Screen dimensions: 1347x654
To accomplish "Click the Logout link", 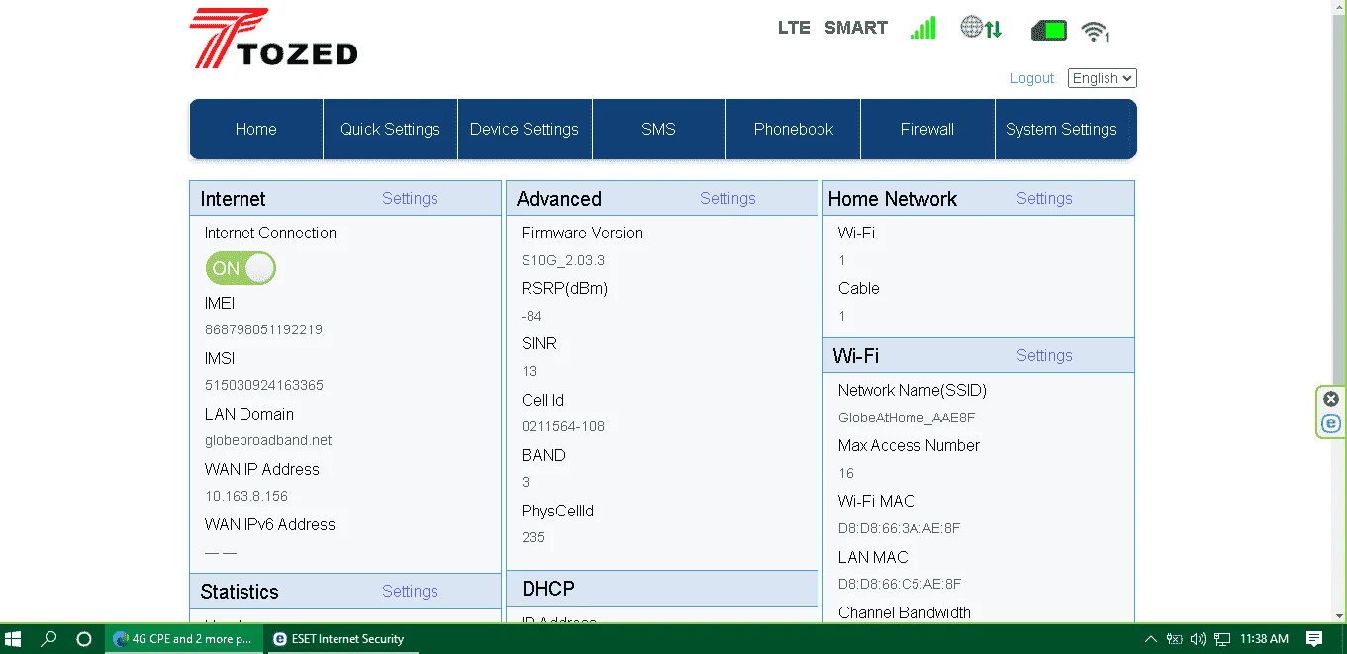I will 1032,78.
